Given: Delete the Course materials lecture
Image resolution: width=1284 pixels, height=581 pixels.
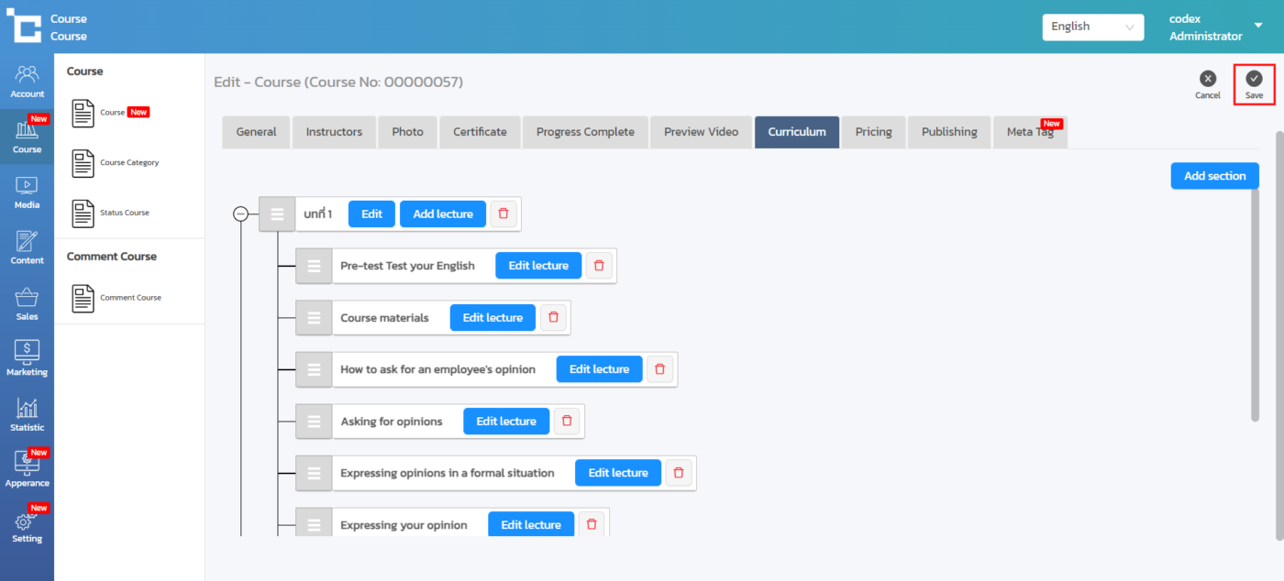Looking at the screenshot, I should [x=553, y=318].
